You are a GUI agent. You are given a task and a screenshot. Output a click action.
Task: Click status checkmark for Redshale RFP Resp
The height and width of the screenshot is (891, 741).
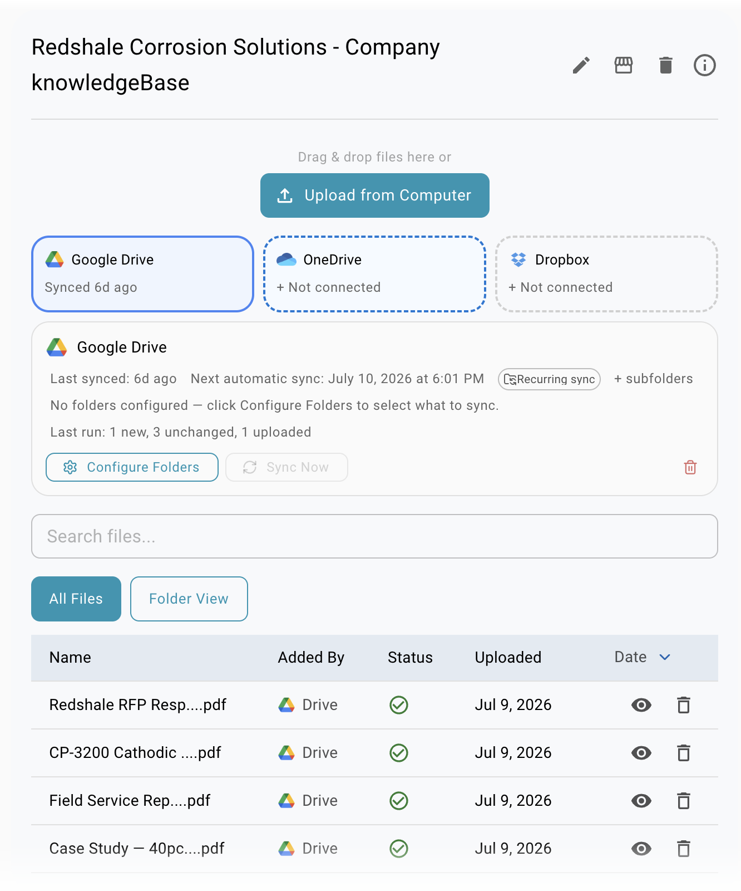[x=398, y=705]
